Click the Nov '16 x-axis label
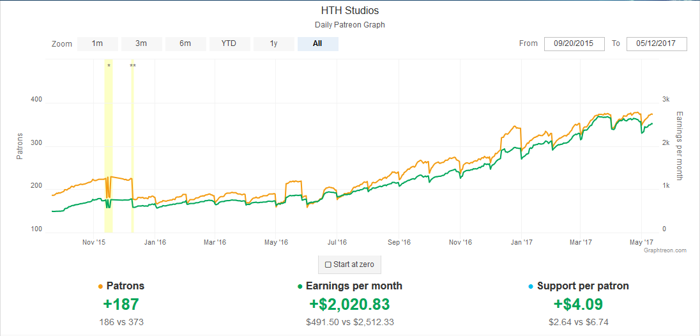Viewport: 700px width, 336px height. tap(460, 242)
